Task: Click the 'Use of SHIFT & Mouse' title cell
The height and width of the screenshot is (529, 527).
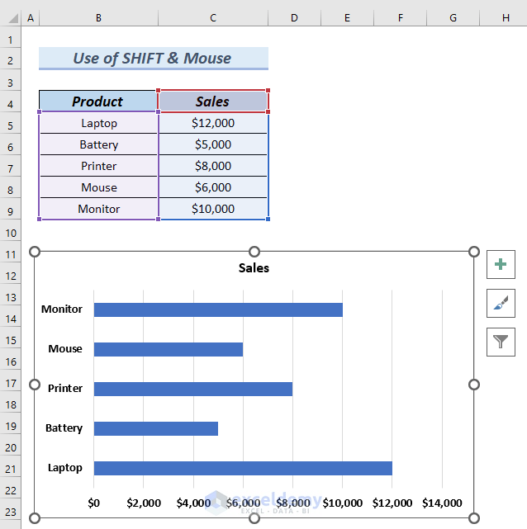Action: point(154,58)
